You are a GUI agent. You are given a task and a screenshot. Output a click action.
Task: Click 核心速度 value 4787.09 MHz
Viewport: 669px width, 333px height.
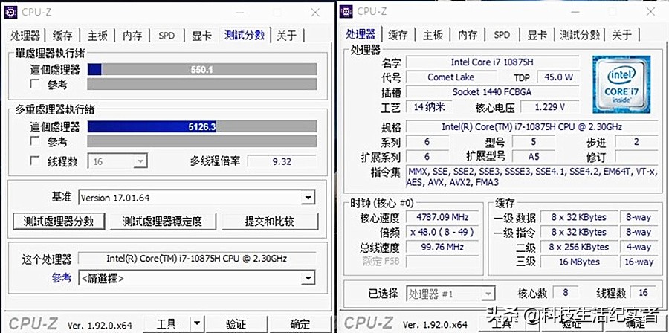click(442, 218)
